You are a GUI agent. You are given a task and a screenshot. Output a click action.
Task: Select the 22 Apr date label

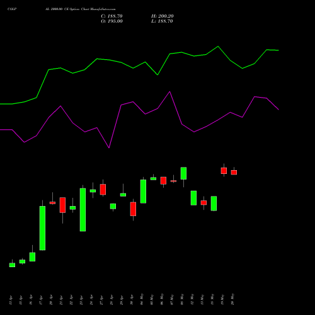pyautogui.click(x=71, y=300)
